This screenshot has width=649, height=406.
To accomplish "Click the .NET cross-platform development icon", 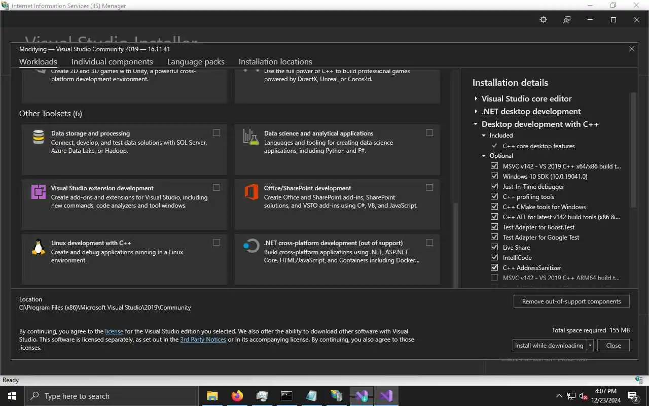I will point(251,247).
